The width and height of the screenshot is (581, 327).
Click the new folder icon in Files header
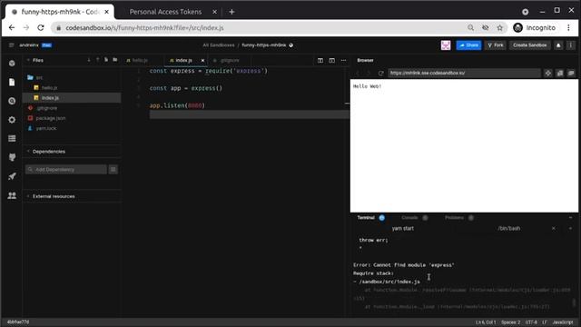pos(115,60)
